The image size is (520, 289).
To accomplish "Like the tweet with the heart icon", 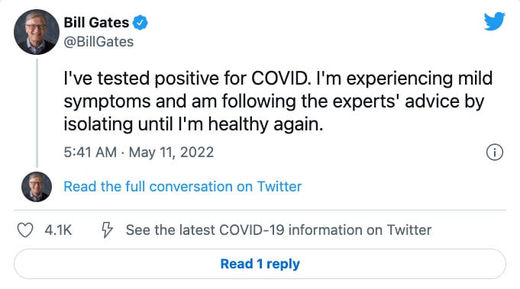I will click(25, 230).
